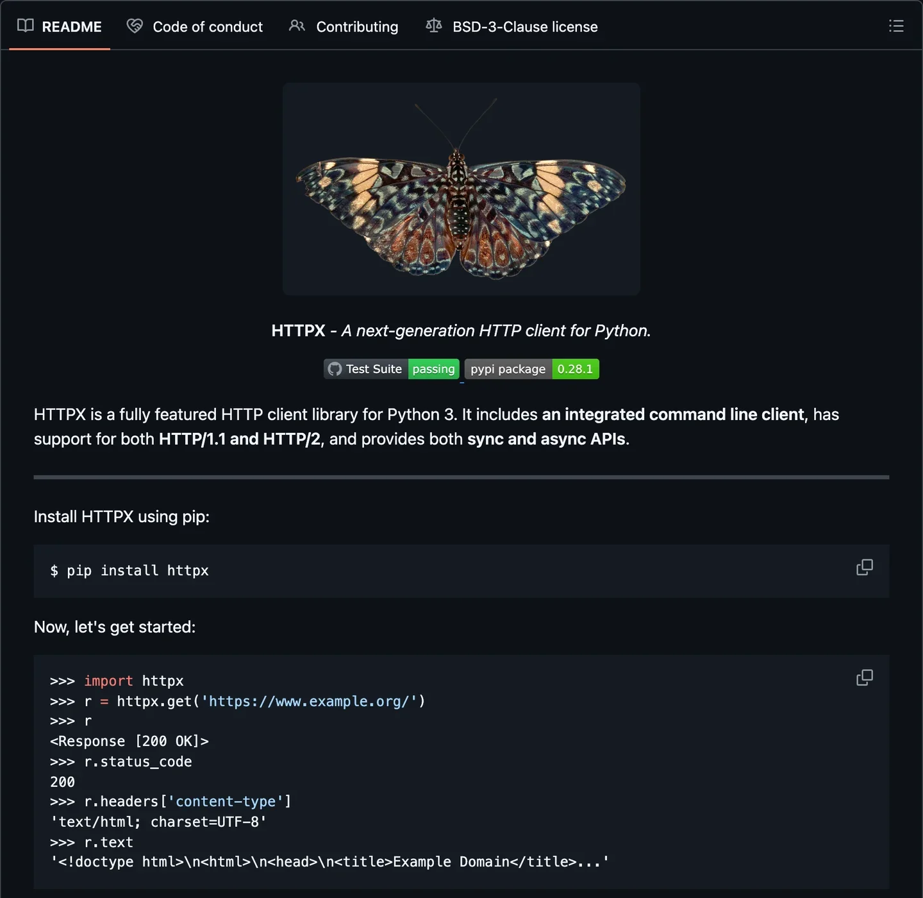Viewport: 923px width, 898px height.
Task: Click the people icon beside Contributing
Action: pyautogui.click(x=297, y=26)
